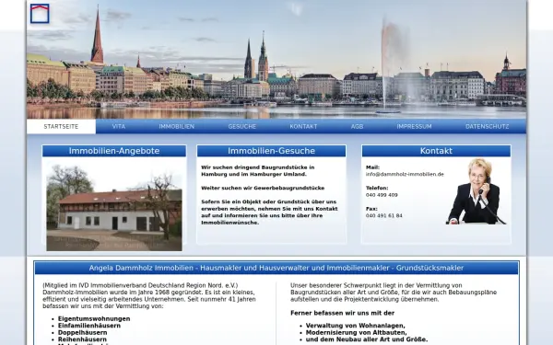Go to the VITA menu item
This screenshot has width=553, height=345.
[x=119, y=126]
